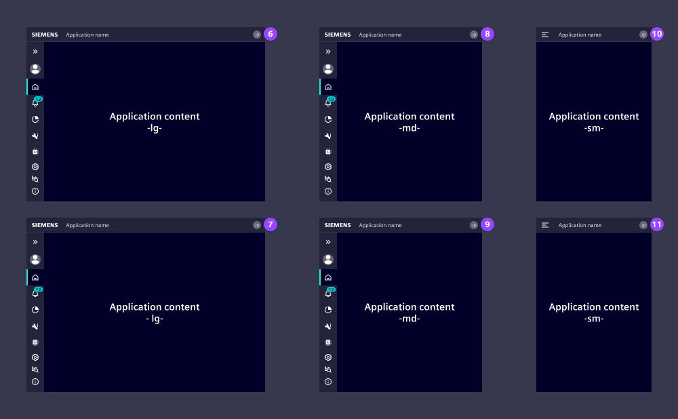Image resolution: width=678 pixels, height=419 pixels.
Task: Select the user management icon above Info
Action: click(x=35, y=178)
